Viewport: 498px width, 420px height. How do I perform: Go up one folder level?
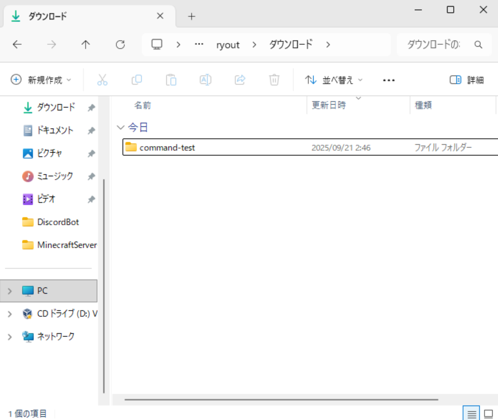pyautogui.click(x=85, y=44)
